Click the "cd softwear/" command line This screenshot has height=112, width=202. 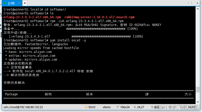[x=35, y=10]
